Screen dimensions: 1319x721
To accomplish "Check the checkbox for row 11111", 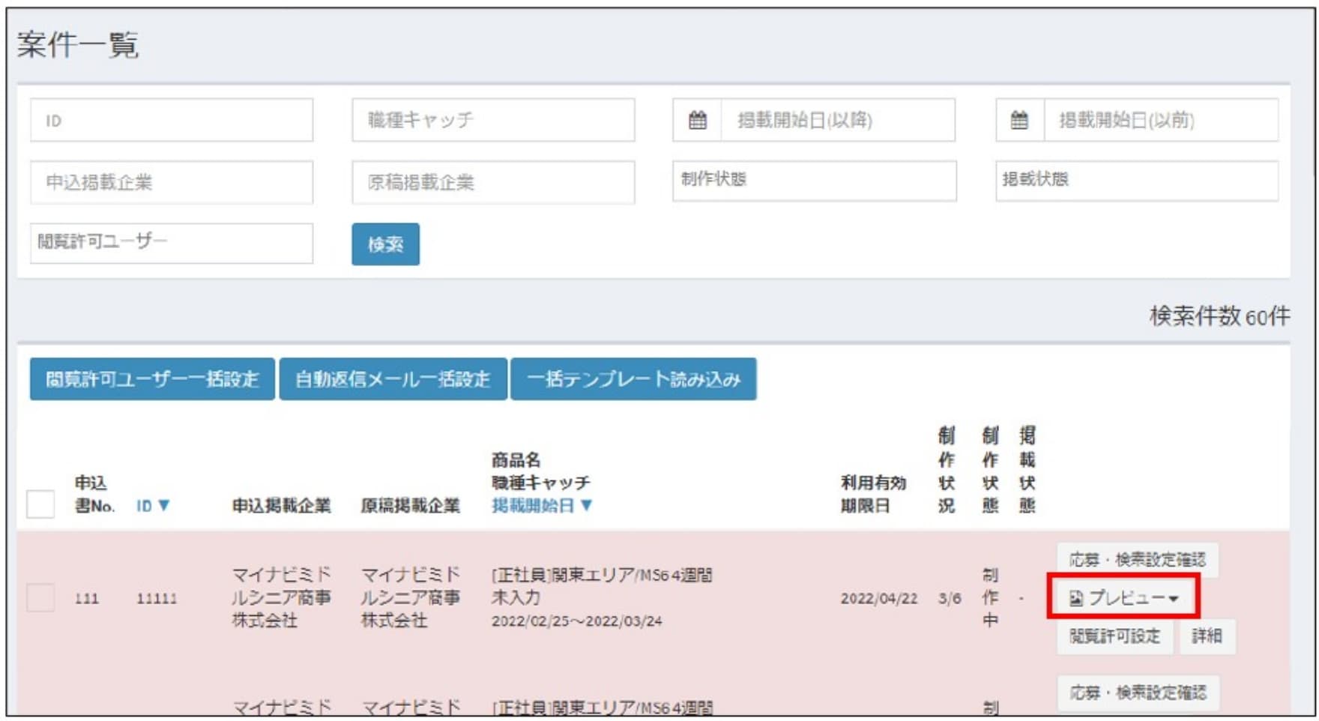I will (40, 598).
